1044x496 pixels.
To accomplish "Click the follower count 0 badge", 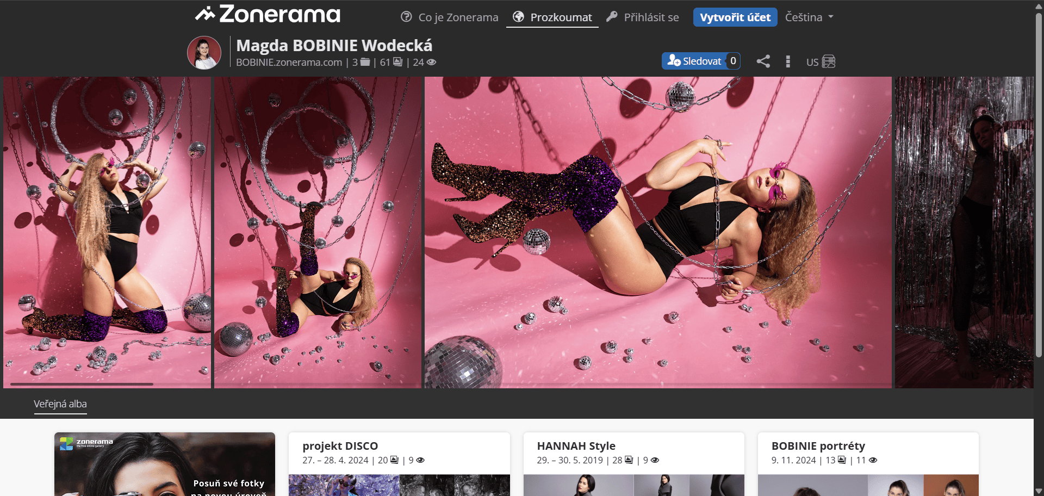I will point(733,61).
